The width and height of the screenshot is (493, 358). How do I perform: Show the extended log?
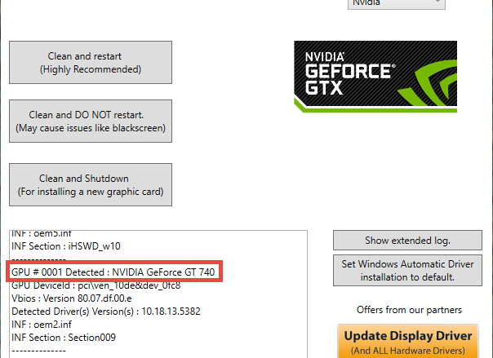pyautogui.click(x=407, y=241)
